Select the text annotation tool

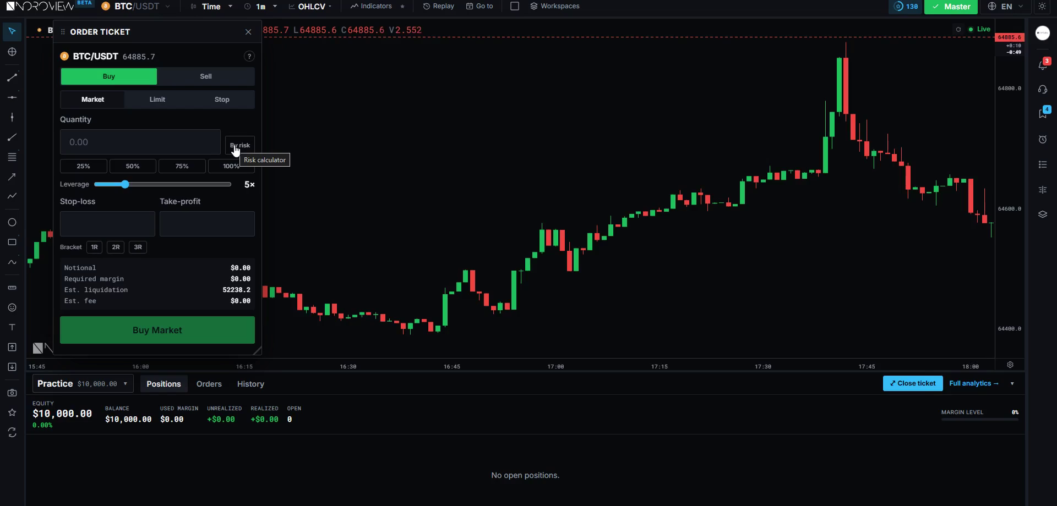point(12,327)
